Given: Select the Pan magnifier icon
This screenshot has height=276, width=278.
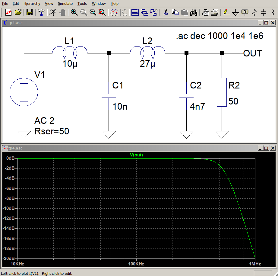Looking at the screenshot, I should point(84,12).
